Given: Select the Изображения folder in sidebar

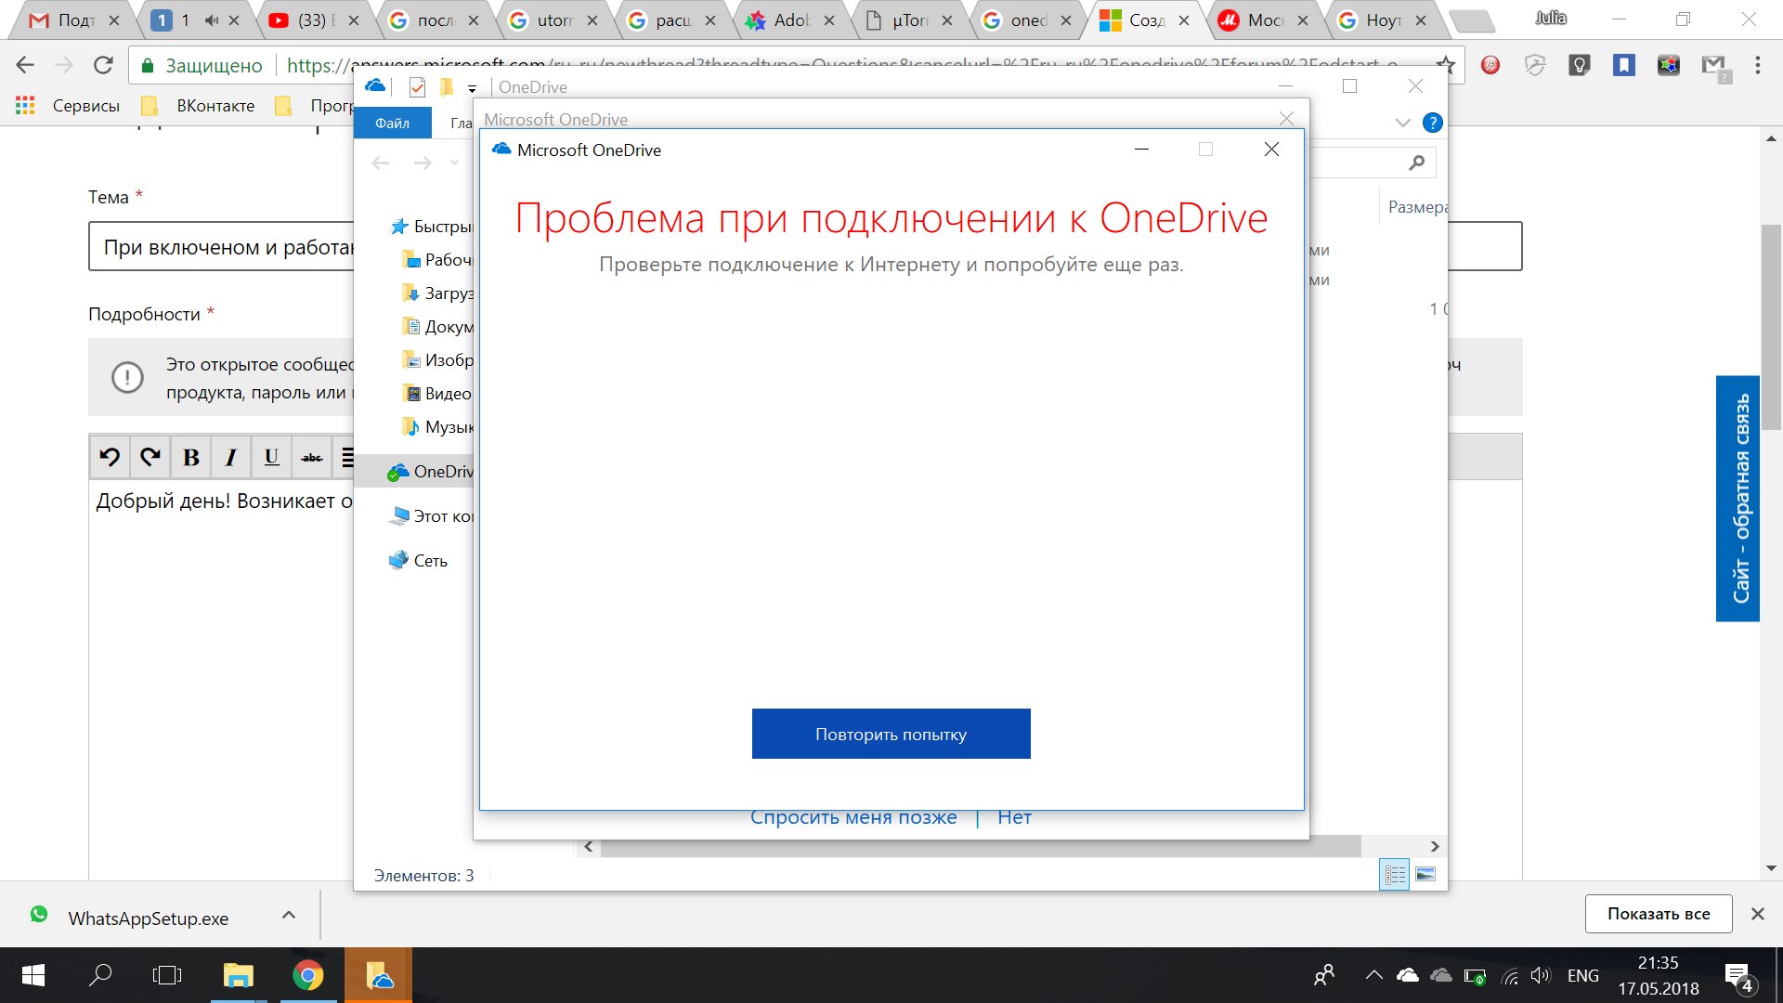Looking at the screenshot, I should coord(436,360).
